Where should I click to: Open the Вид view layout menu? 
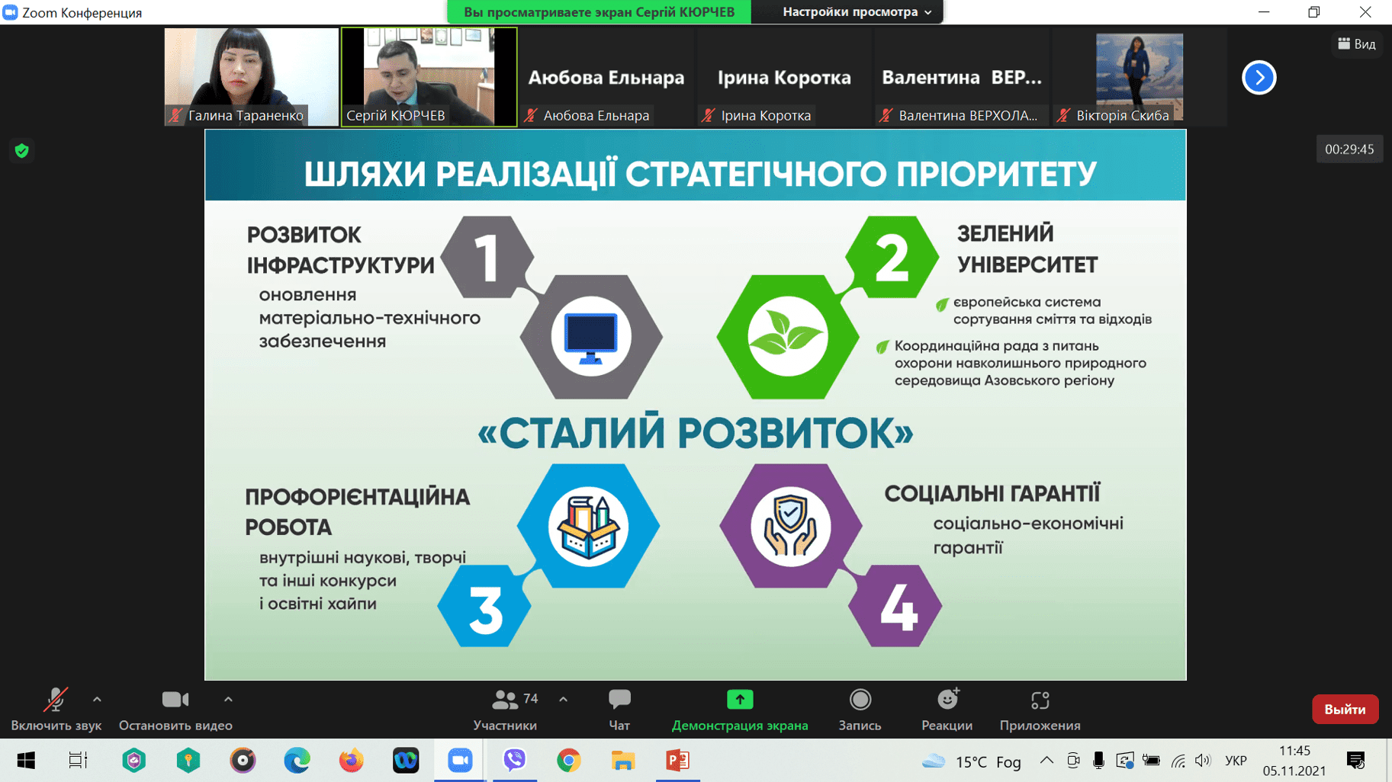pos(1357,44)
